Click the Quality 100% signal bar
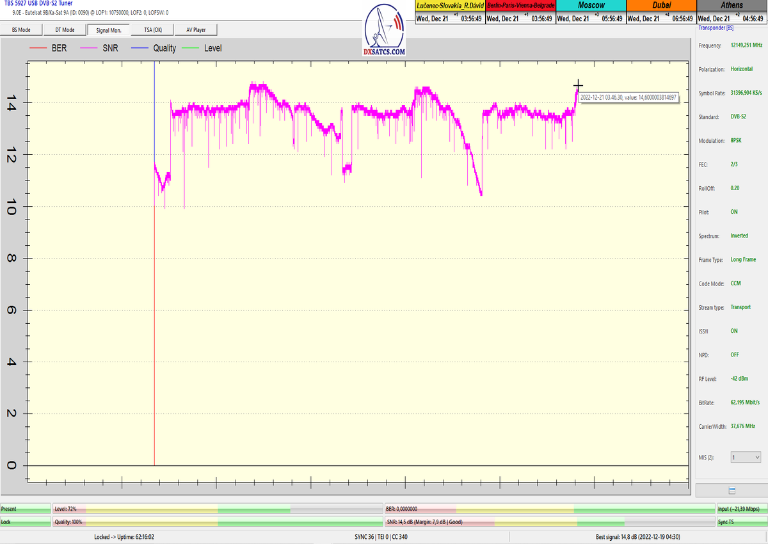The image size is (768, 544). [x=218, y=522]
